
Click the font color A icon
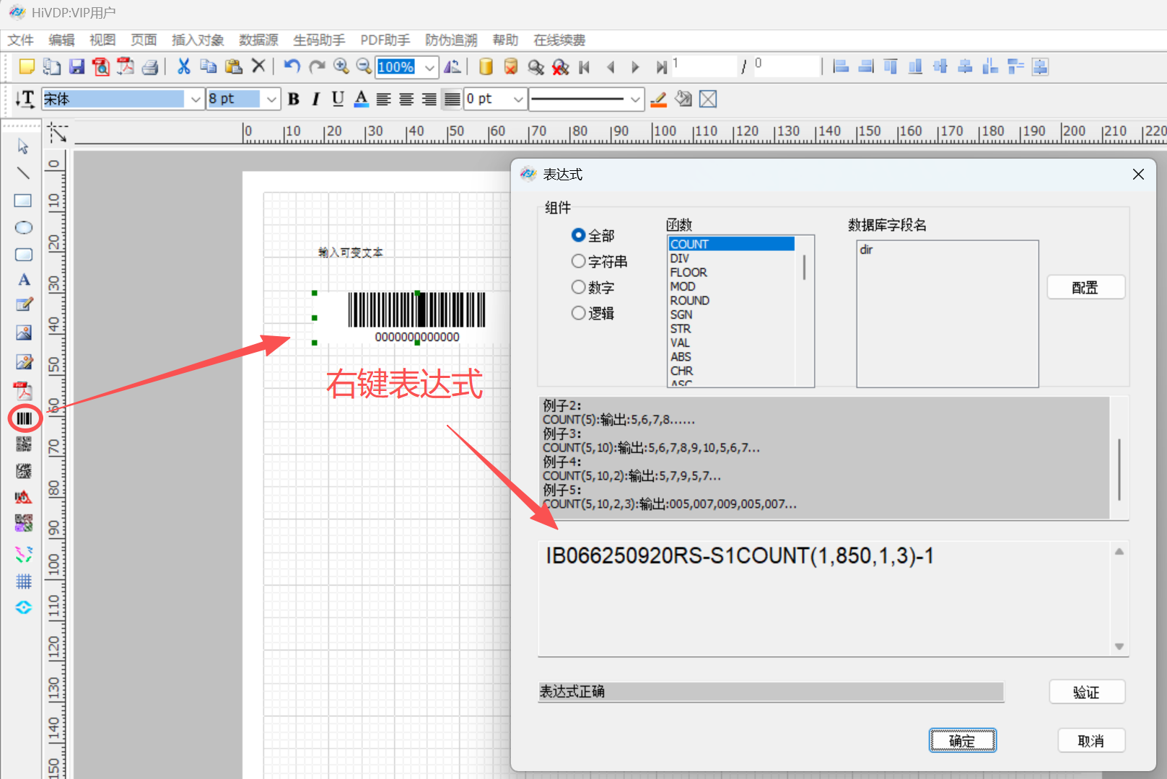361,100
